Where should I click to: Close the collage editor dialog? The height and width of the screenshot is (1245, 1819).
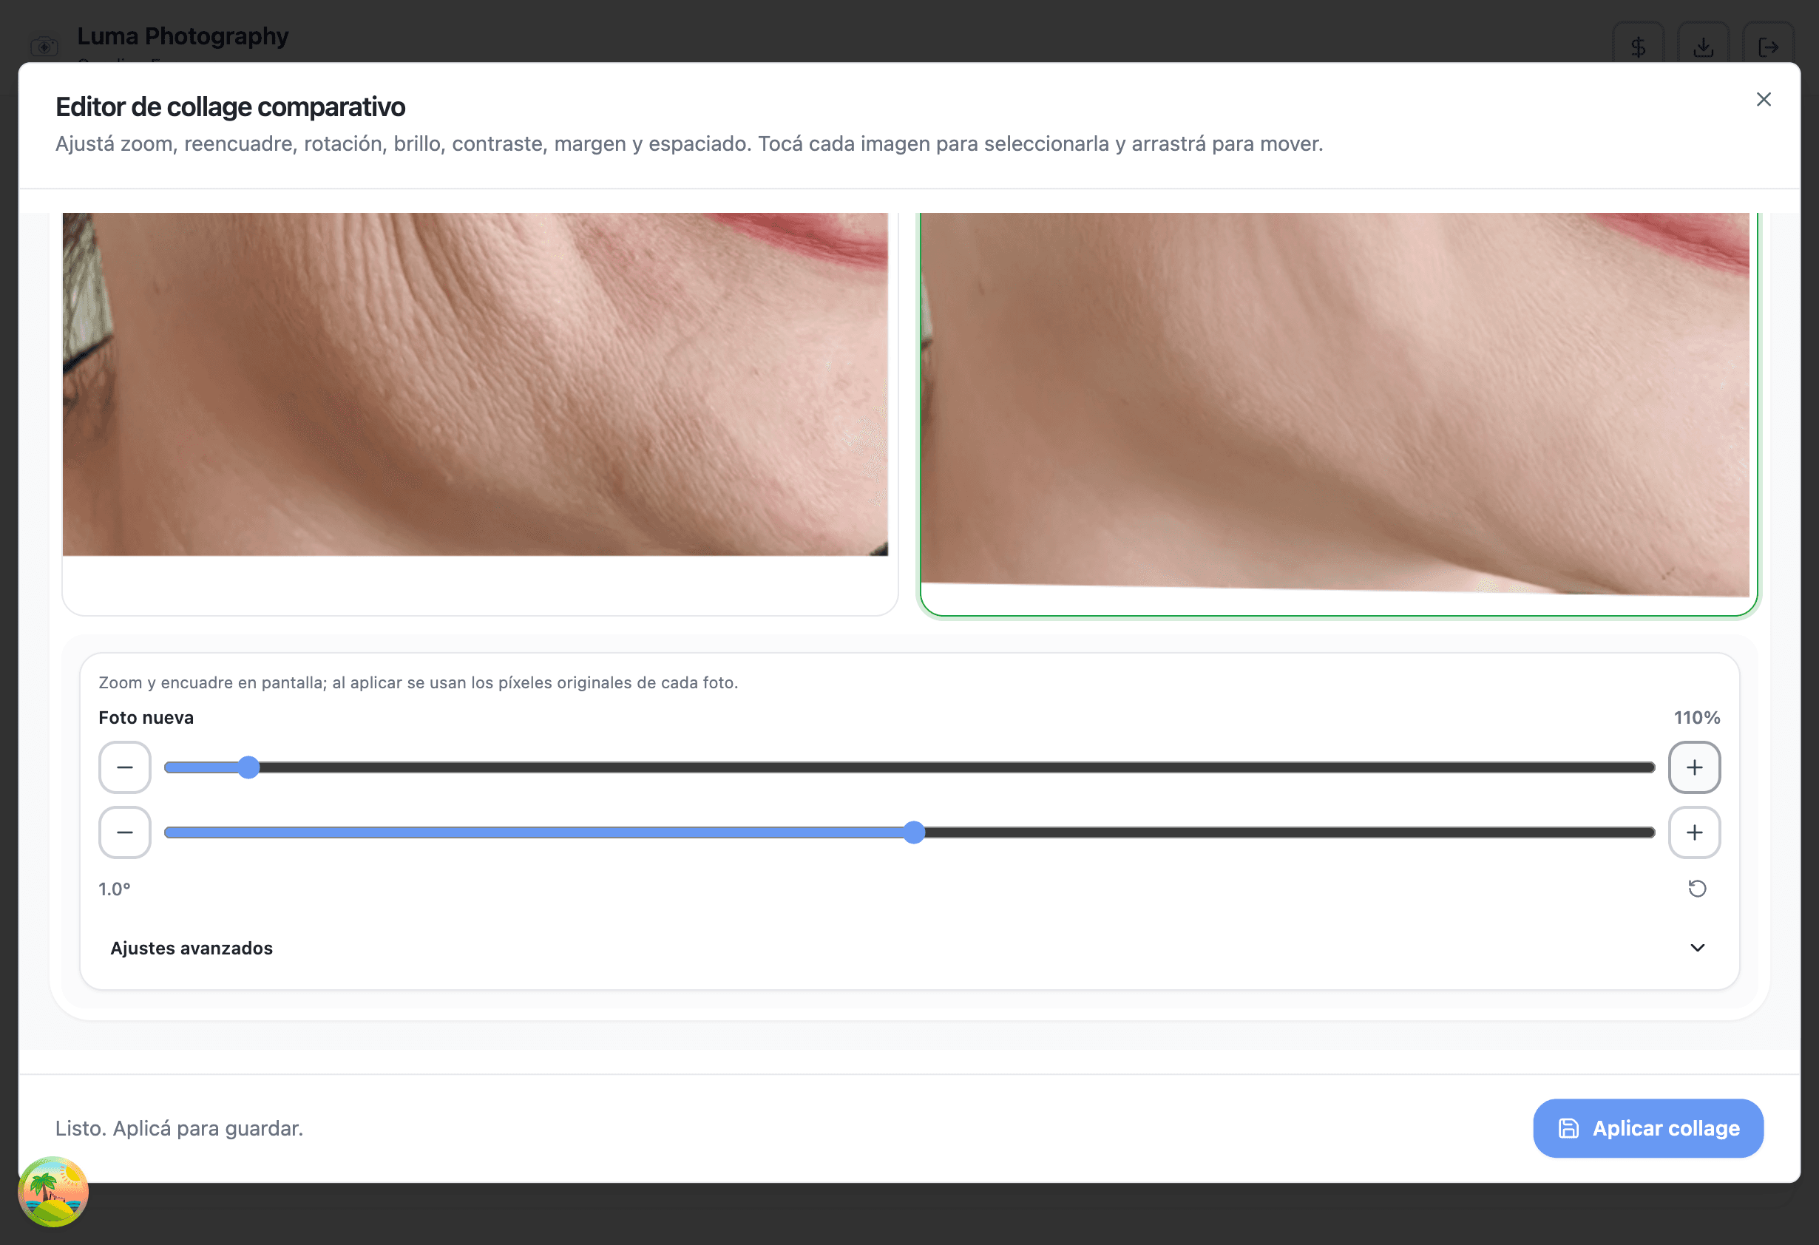(1764, 99)
